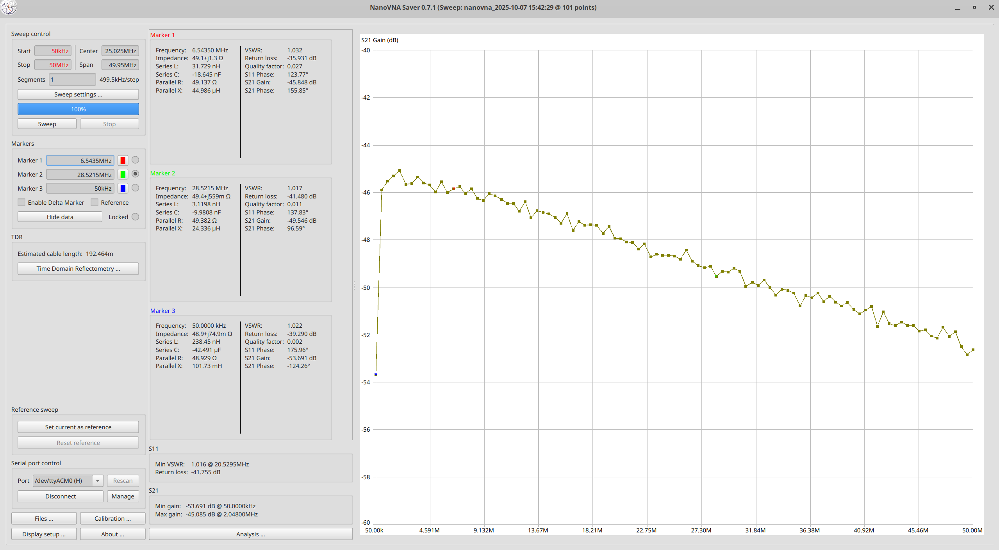Screen dimensions: 999x550
Task: Enable the Delta Marker checkbox
Action: (21, 202)
